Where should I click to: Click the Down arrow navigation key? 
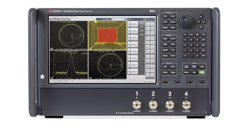201,27
